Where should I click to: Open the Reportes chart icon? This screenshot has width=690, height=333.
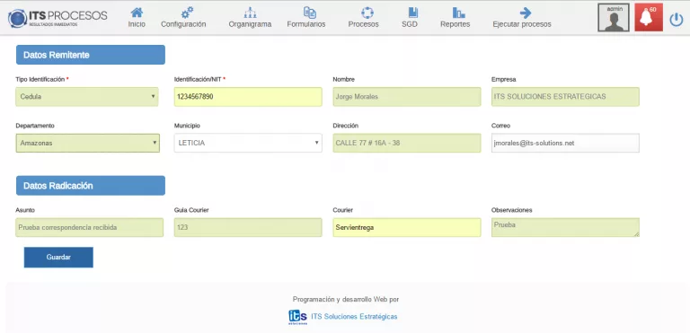tap(458, 13)
